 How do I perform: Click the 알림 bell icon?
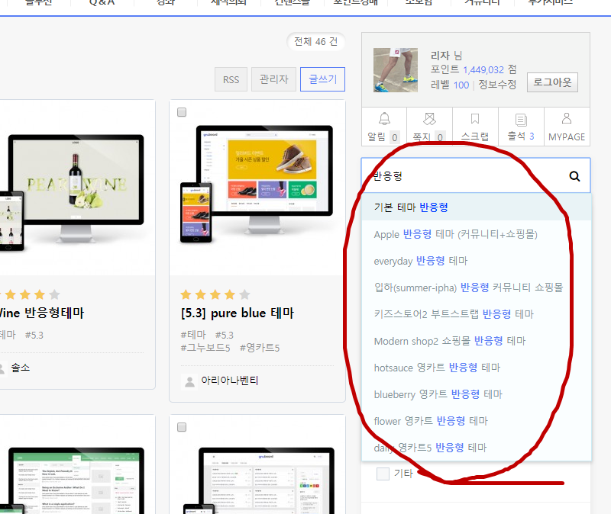coord(384,120)
